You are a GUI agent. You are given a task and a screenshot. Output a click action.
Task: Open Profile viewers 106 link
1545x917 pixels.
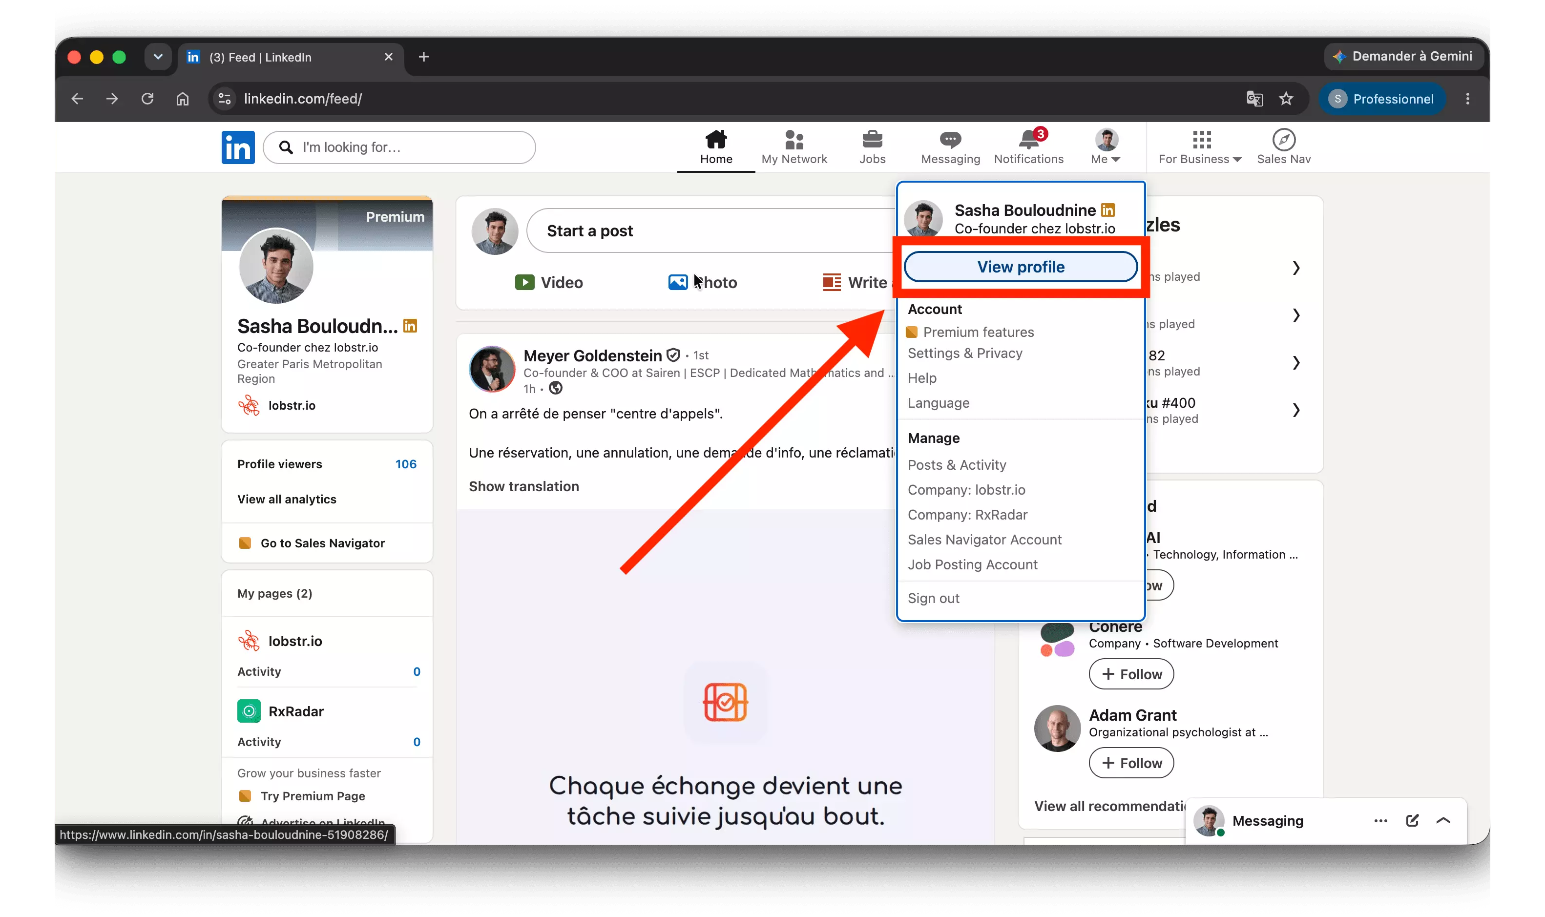click(327, 464)
